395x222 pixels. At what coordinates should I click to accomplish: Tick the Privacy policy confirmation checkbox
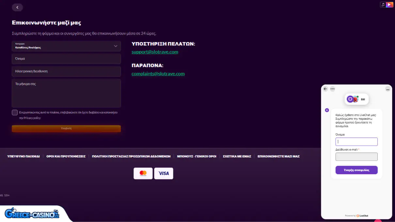click(15, 112)
